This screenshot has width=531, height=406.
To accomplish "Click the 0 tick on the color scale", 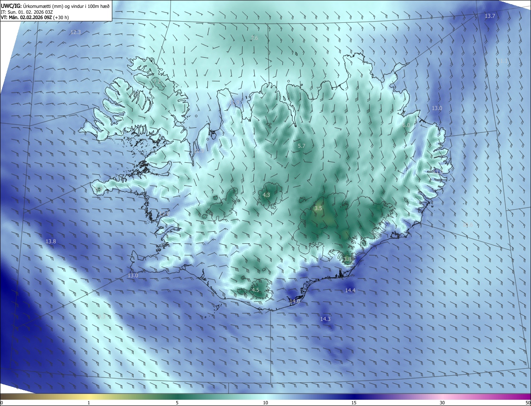I will (x=2, y=403).
